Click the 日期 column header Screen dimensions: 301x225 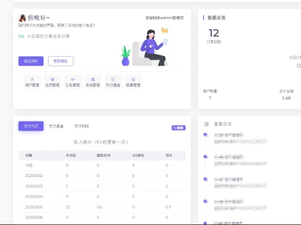coord(29,155)
